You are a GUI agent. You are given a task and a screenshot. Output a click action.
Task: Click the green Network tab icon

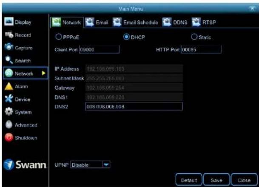point(56,22)
